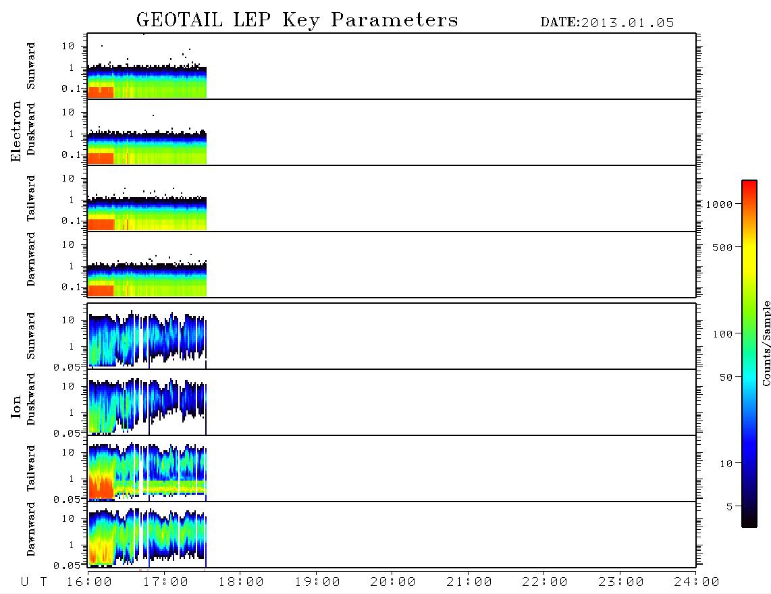The height and width of the screenshot is (594, 771).
Task: Click the Electron Duskward spectrogram data
Action: coord(147,148)
